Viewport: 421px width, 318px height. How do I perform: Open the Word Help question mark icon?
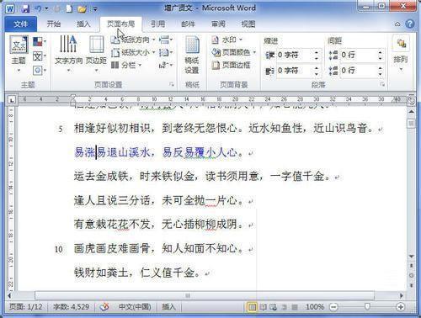click(x=410, y=24)
